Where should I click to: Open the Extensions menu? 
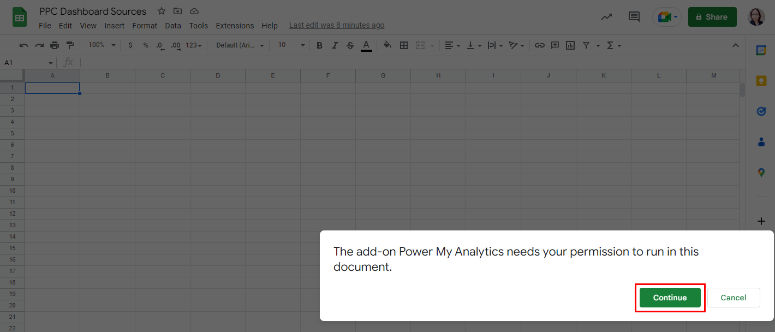coord(235,26)
